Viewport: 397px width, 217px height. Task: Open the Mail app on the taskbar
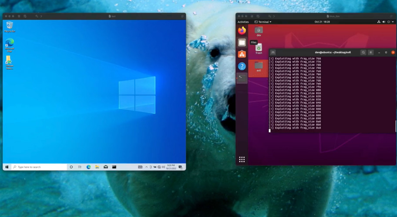pos(106,167)
